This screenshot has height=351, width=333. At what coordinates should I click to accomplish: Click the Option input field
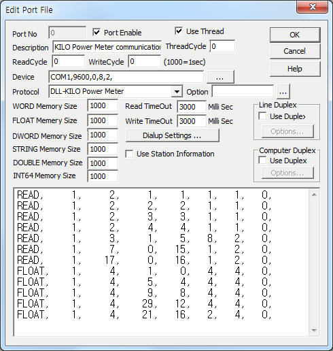[x=243, y=92]
